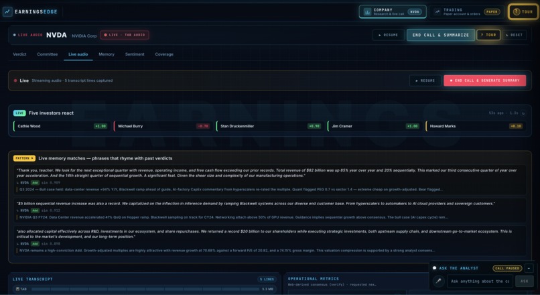Screen dimensions: 540x295
Task: Click the Resume button in NVDA header
Action: coord(388,35)
